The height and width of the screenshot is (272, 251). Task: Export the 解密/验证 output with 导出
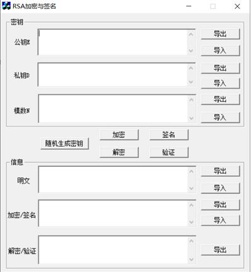tap(220, 250)
